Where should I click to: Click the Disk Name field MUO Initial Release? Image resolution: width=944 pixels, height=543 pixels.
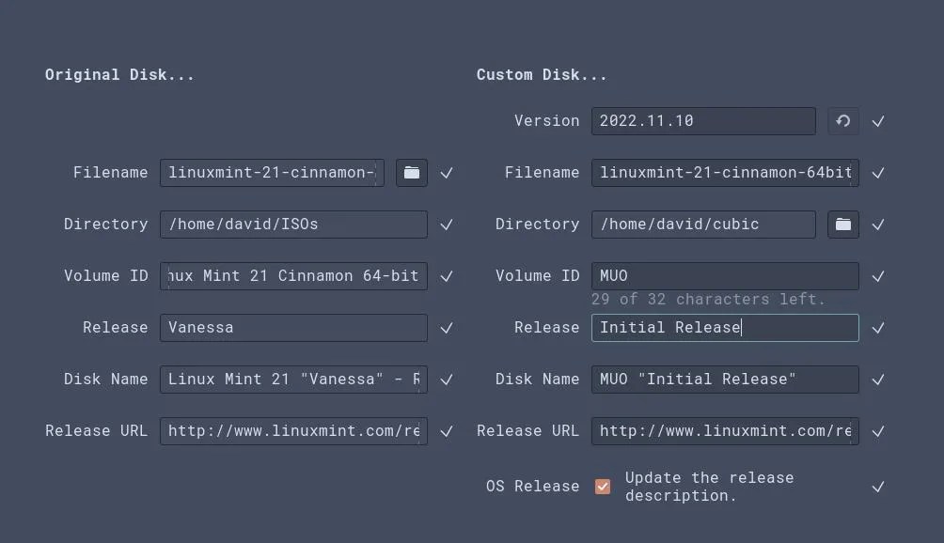coord(724,379)
